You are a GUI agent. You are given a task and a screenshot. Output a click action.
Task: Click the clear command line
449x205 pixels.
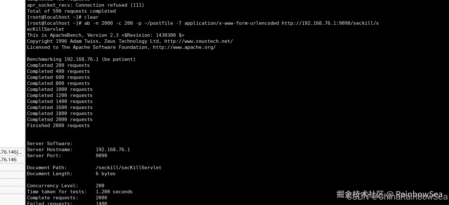[x=91, y=17]
